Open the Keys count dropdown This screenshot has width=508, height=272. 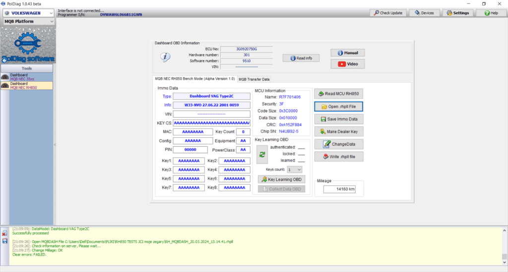point(295,169)
